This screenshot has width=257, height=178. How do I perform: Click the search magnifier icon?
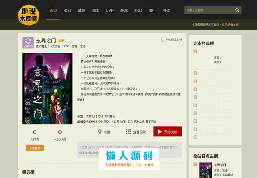point(237,10)
